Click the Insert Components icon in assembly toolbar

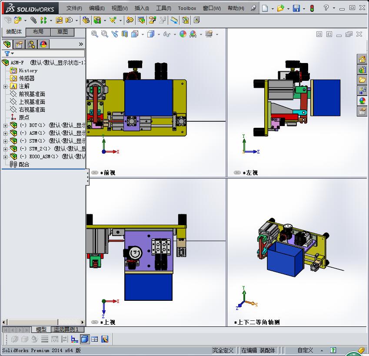[x=18, y=20]
